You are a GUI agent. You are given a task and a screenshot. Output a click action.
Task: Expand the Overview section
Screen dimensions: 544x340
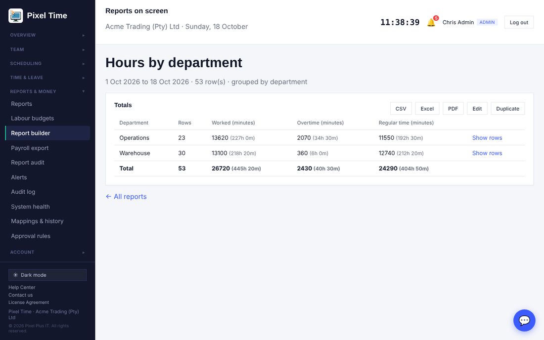(x=47, y=35)
